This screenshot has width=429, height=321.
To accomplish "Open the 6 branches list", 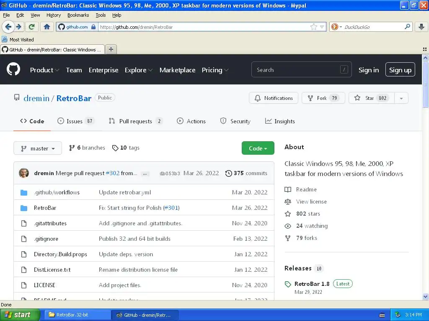I will click(x=87, y=148).
